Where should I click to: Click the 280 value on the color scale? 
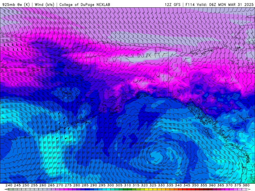pyautogui.click(x=76, y=185)
